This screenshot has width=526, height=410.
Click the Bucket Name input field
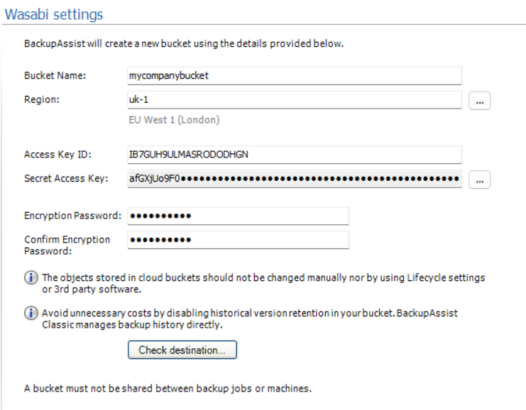295,76
